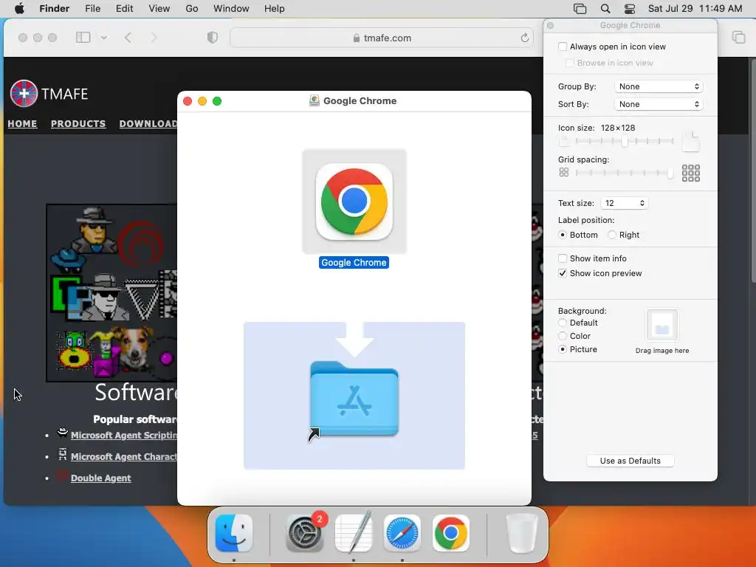
Task: Open the Sort By dropdown
Action: click(x=659, y=104)
